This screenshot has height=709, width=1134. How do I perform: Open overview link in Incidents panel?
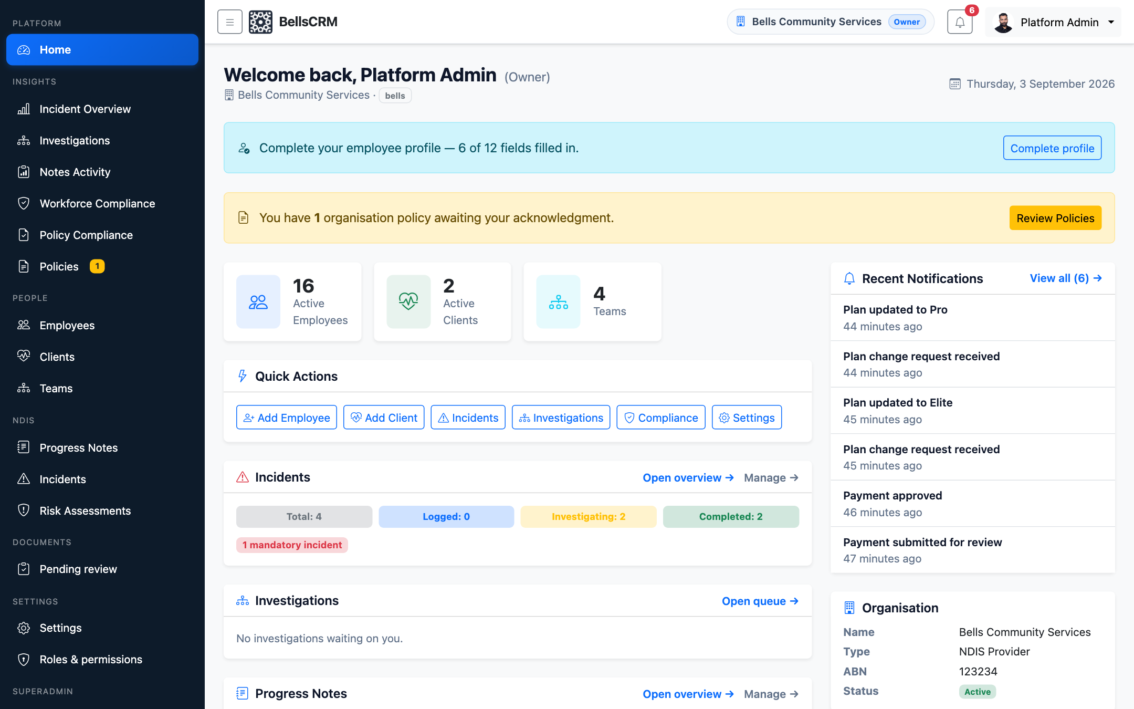click(688, 477)
